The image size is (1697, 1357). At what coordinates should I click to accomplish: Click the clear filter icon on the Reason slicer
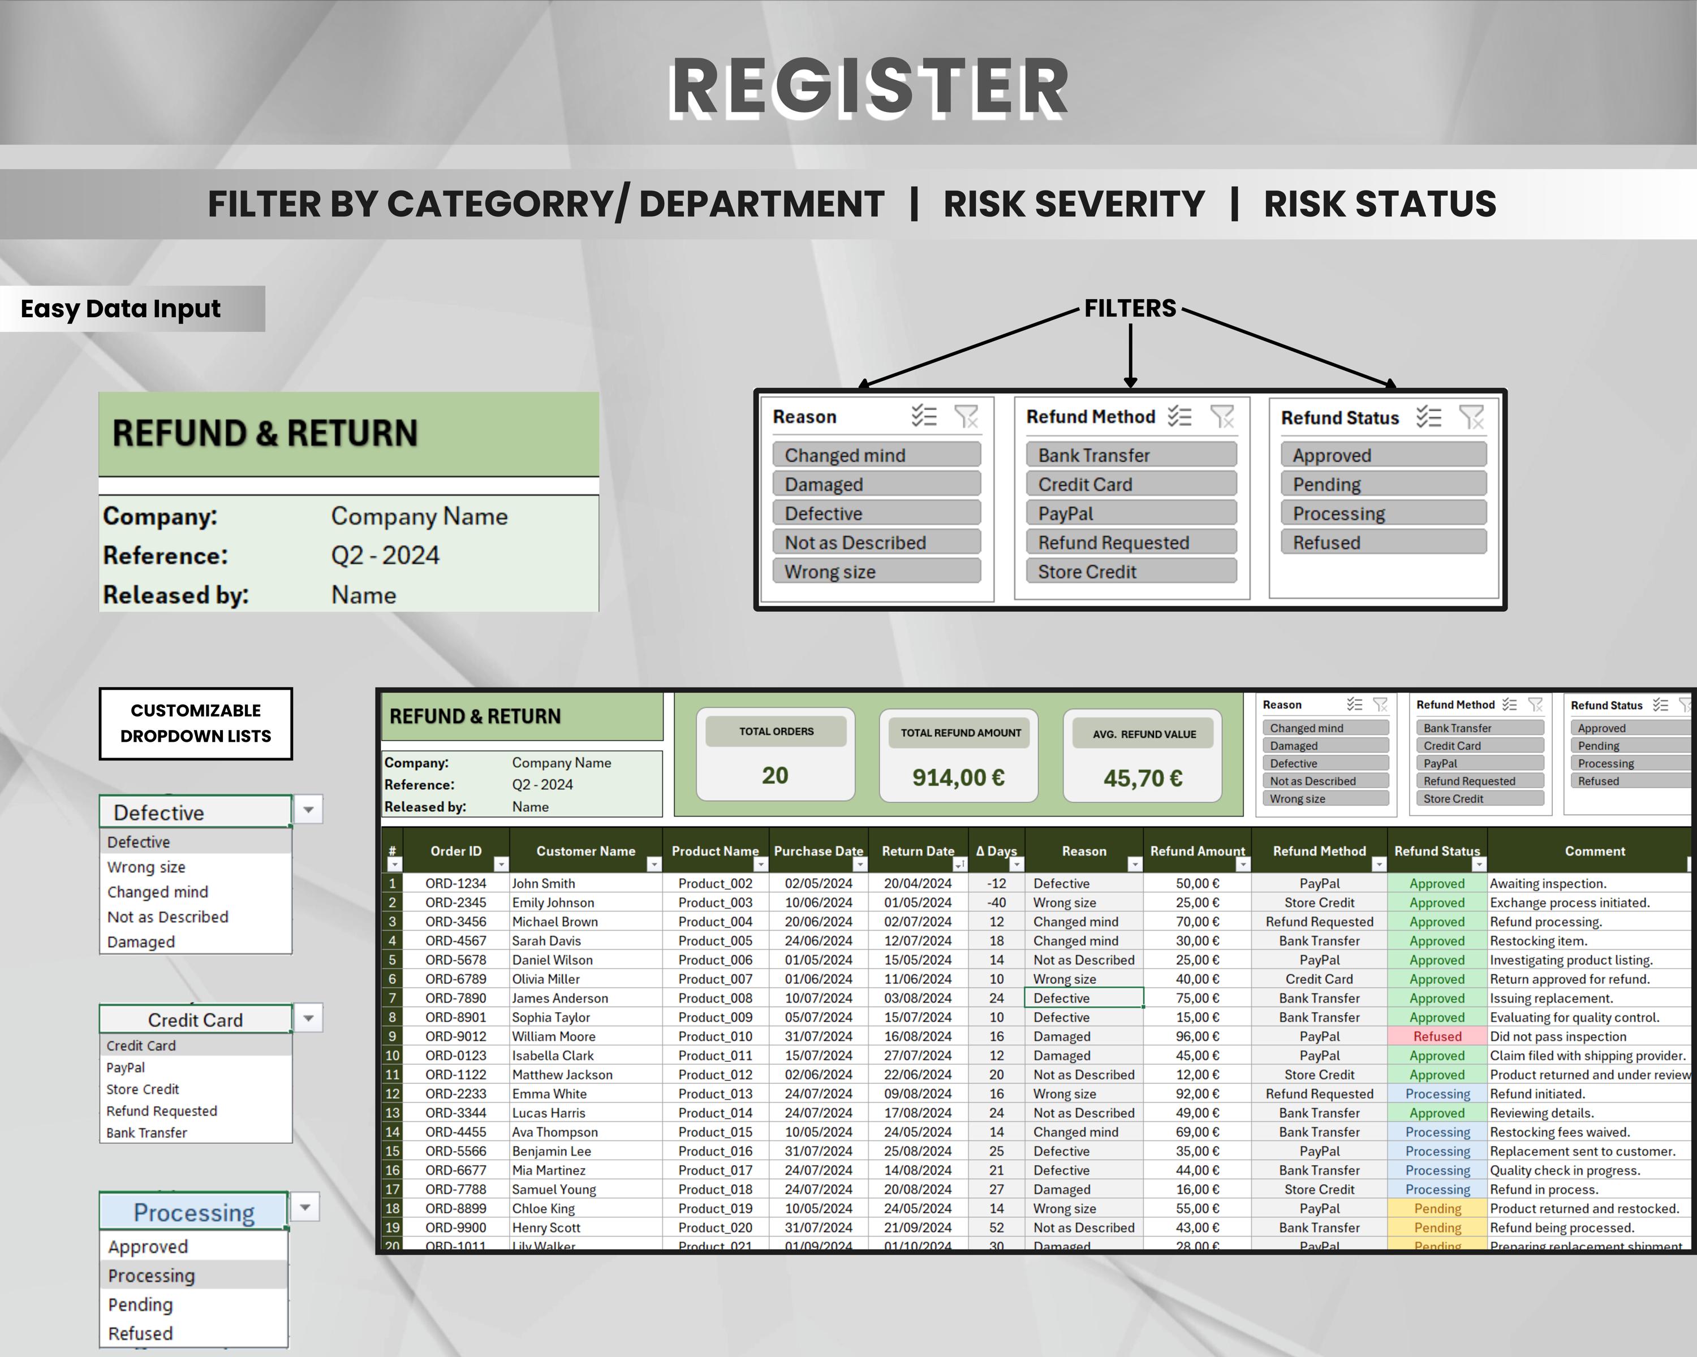(966, 417)
